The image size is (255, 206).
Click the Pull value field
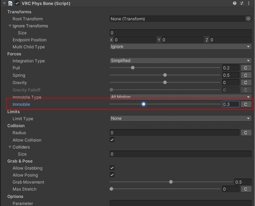pos(230,68)
